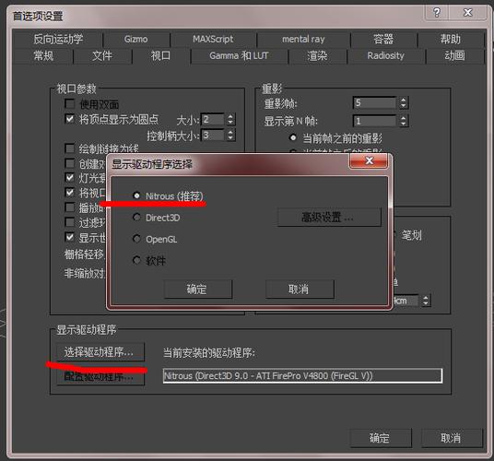Confirm preferences with bottom 确定 button

tap(381, 438)
